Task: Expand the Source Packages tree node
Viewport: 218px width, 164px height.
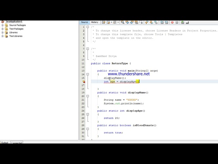Action: [x=2, y=25]
